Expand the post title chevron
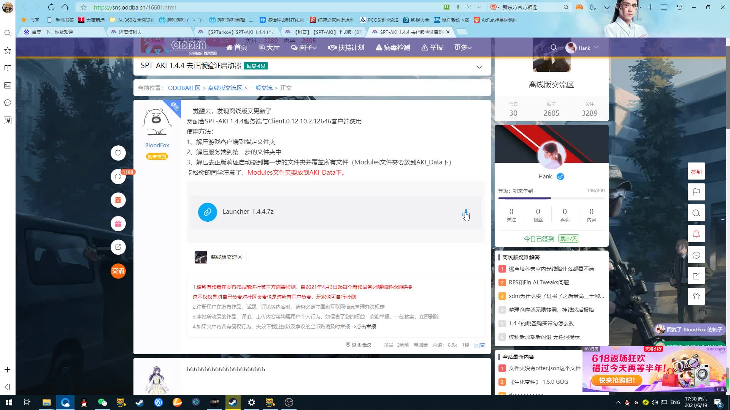This screenshot has height=410, width=730. (x=479, y=67)
